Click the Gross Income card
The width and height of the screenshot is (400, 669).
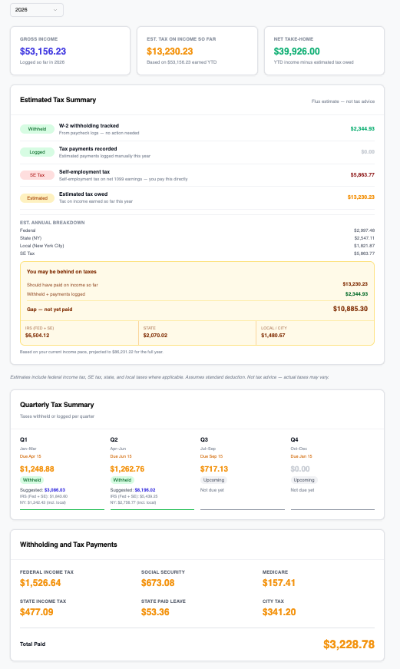(x=71, y=51)
